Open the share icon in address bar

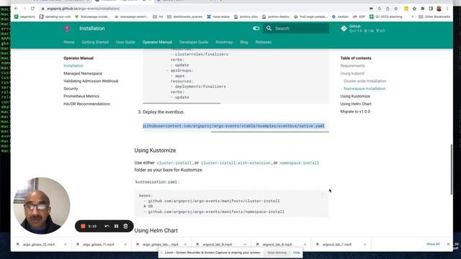(388, 9)
